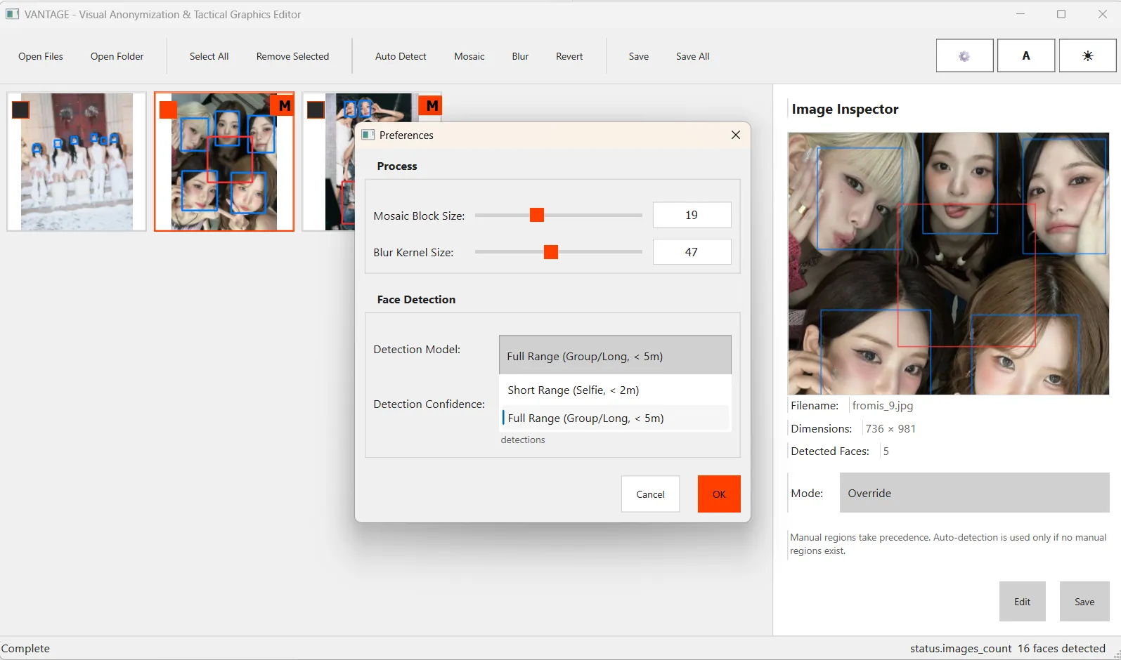Click Select All in toolbar
The image size is (1121, 660).
tap(209, 56)
